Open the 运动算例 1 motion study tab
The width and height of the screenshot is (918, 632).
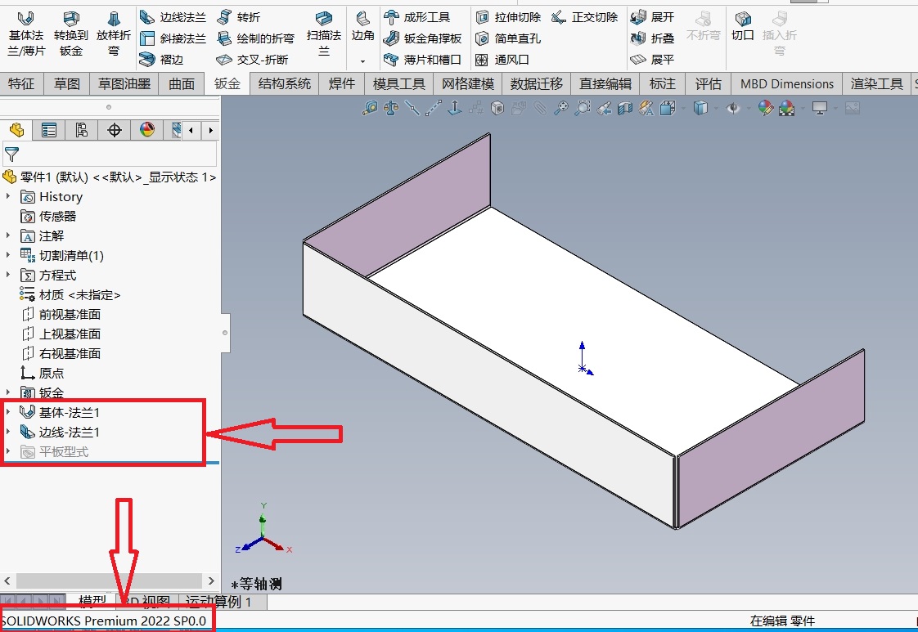pyautogui.click(x=218, y=602)
